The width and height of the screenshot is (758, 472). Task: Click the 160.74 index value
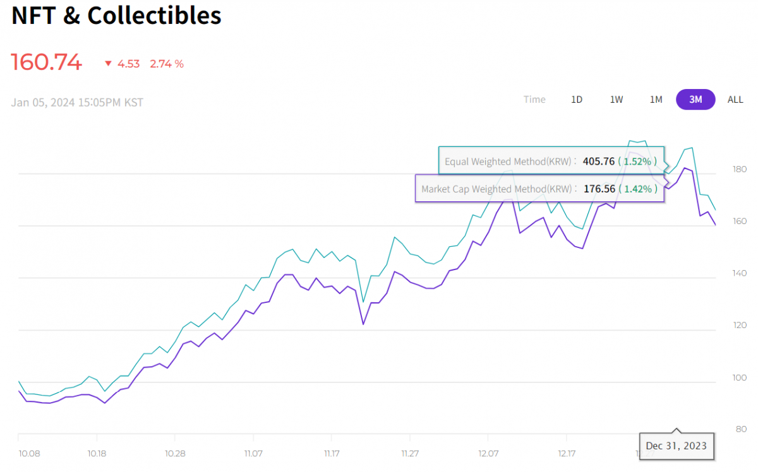[x=47, y=62]
